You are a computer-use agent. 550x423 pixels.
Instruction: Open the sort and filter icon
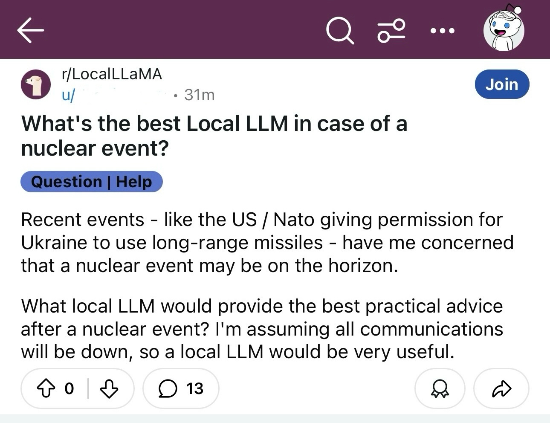point(391,29)
